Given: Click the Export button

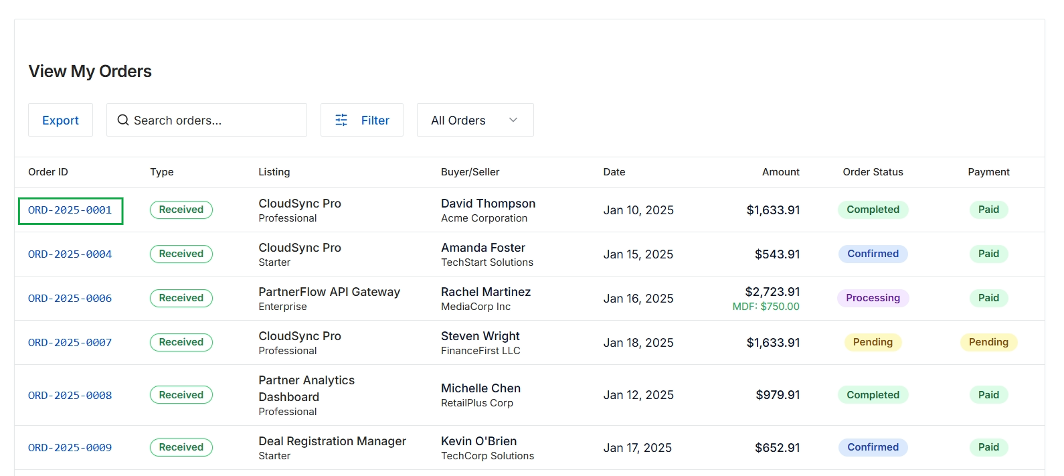Looking at the screenshot, I should pos(60,120).
